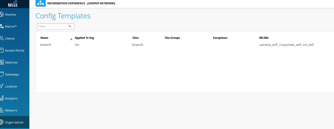Click the Monitor heartbeat icon in sidebar
The image size is (334, 129).
tap(2, 15)
